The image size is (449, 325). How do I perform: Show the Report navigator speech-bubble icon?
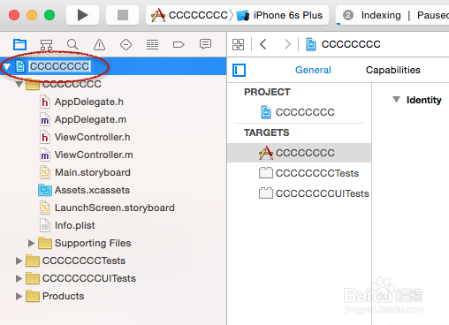[205, 44]
